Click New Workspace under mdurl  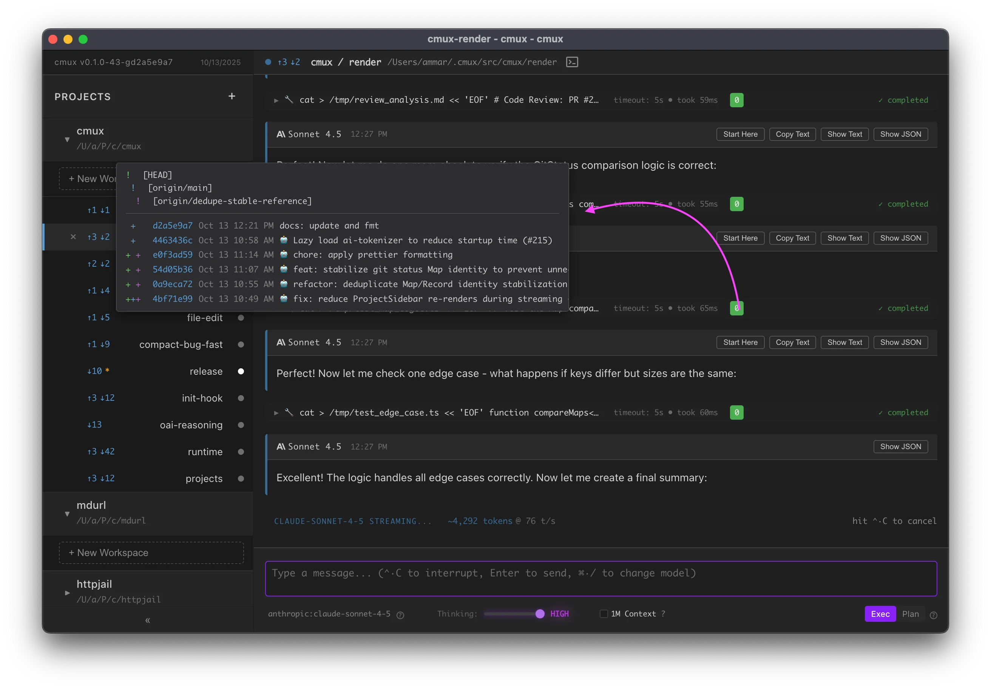click(x=151, y=553)
